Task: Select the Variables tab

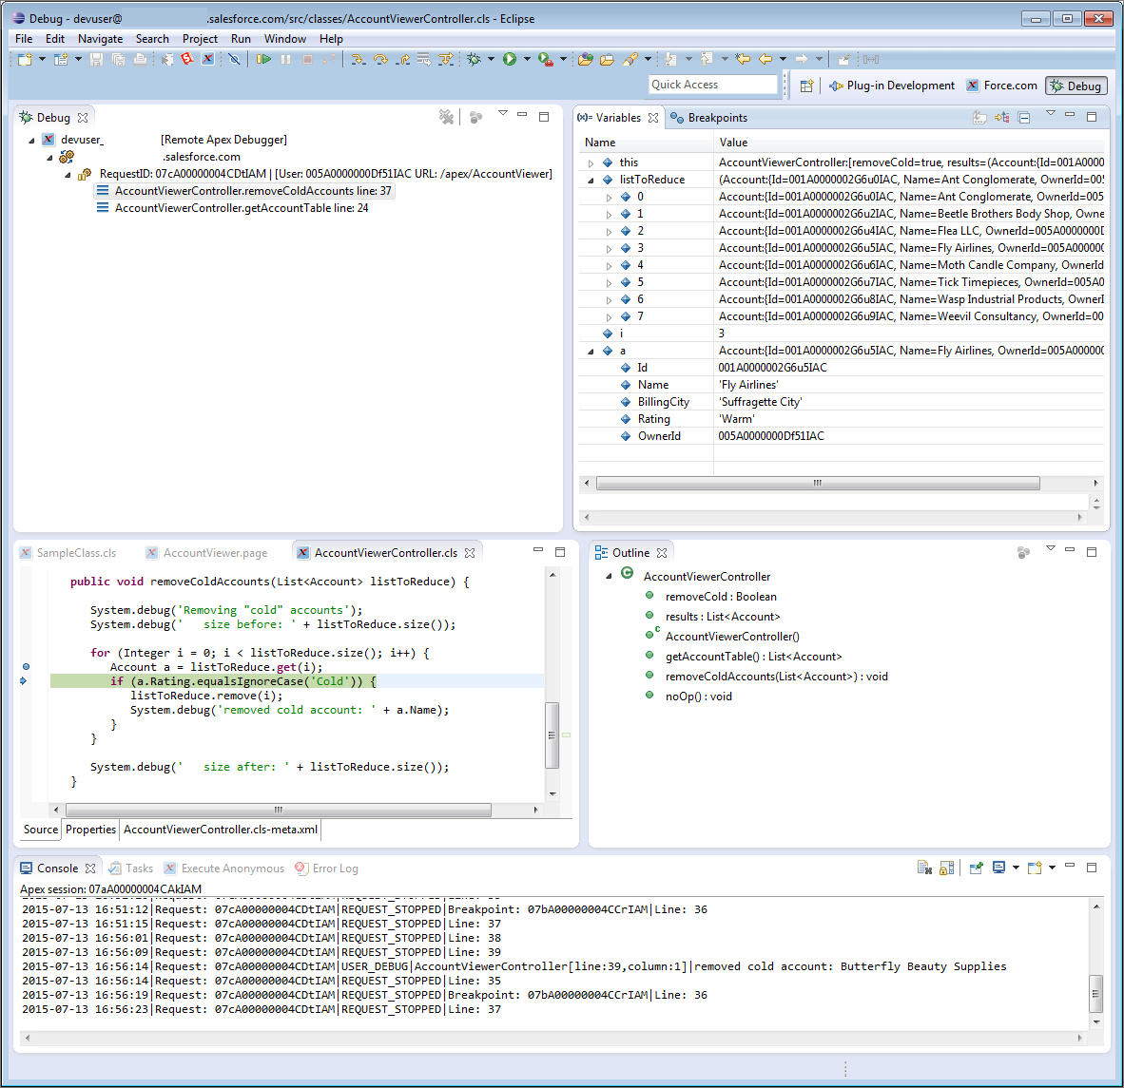Action: tap(618, 118)
